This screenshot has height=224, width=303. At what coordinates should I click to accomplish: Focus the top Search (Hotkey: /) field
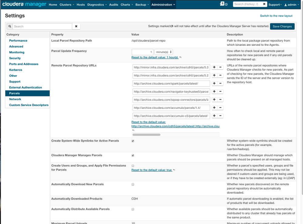pyautogui.click(x=248, y=4)
